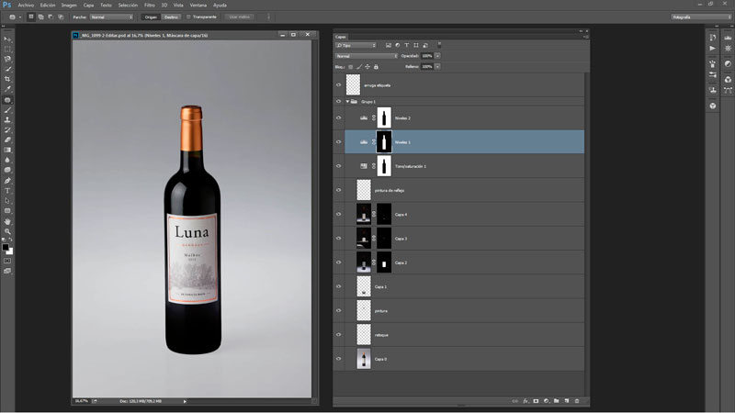
Task: Toggle Quick Mask mode icon
Action: (x=7, y=261)
